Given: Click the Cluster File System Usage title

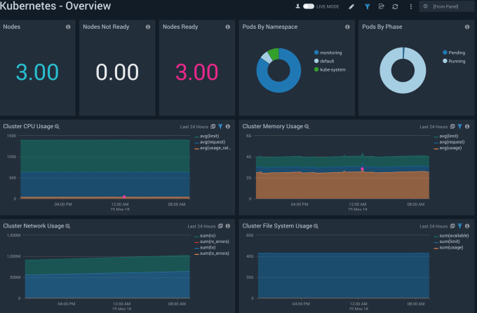Looking at the screenshot, I should [276, 227].
